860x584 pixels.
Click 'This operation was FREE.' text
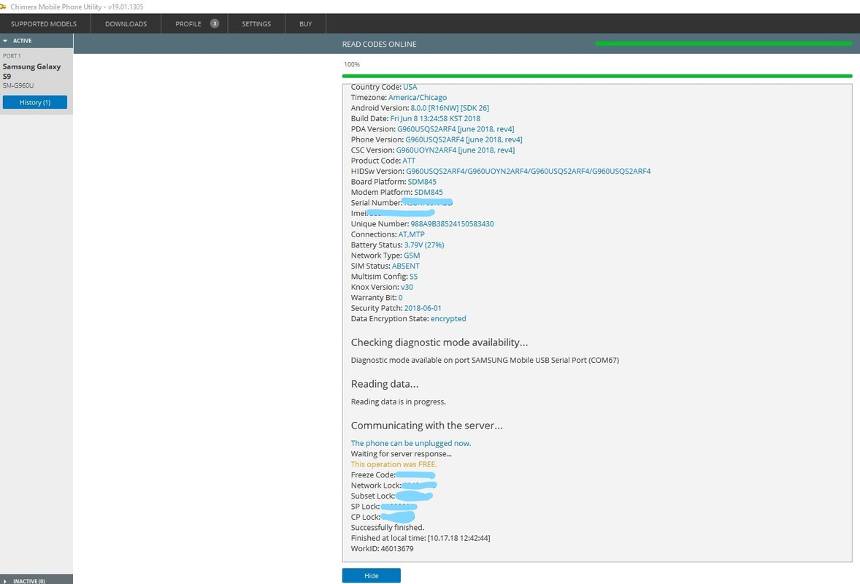coord(393,464)
